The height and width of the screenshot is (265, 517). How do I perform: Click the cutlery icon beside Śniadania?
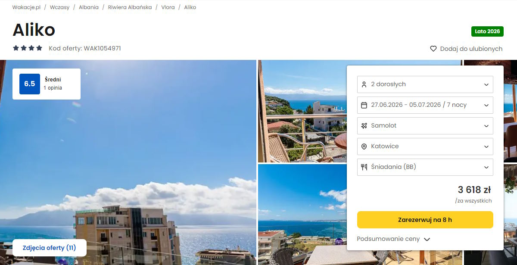click(364, 167)
